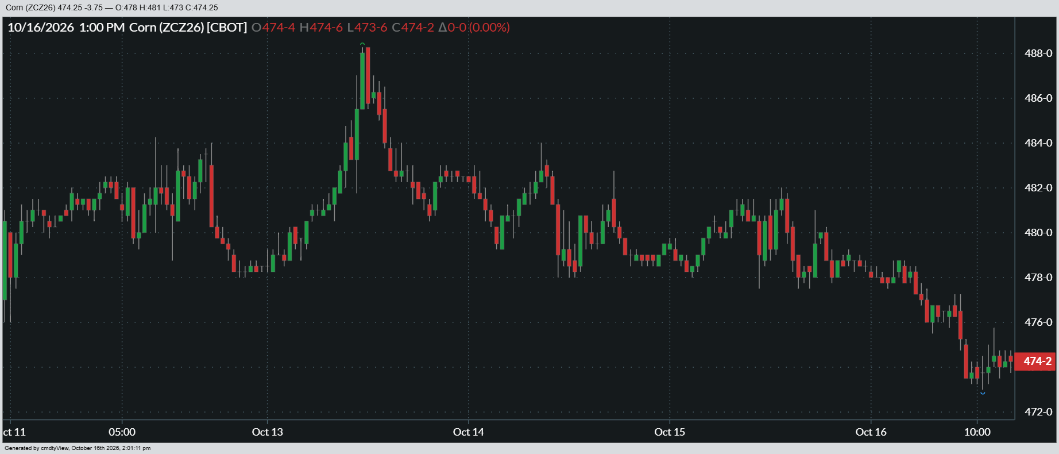Select the high value H474-6

[x=321, y=28]
